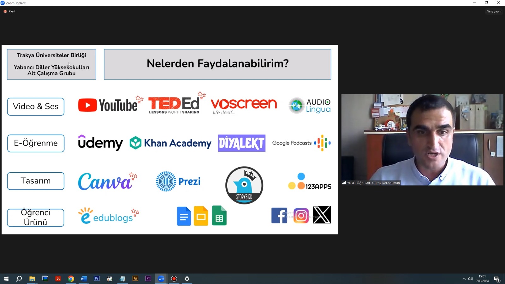Screen dimensions: 505x284
Task: Open Google Chrome from the taskbar
Action: (71, 279)
